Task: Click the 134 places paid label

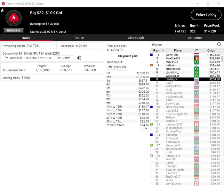Action: pyautogui.click(x=127, y=56)
